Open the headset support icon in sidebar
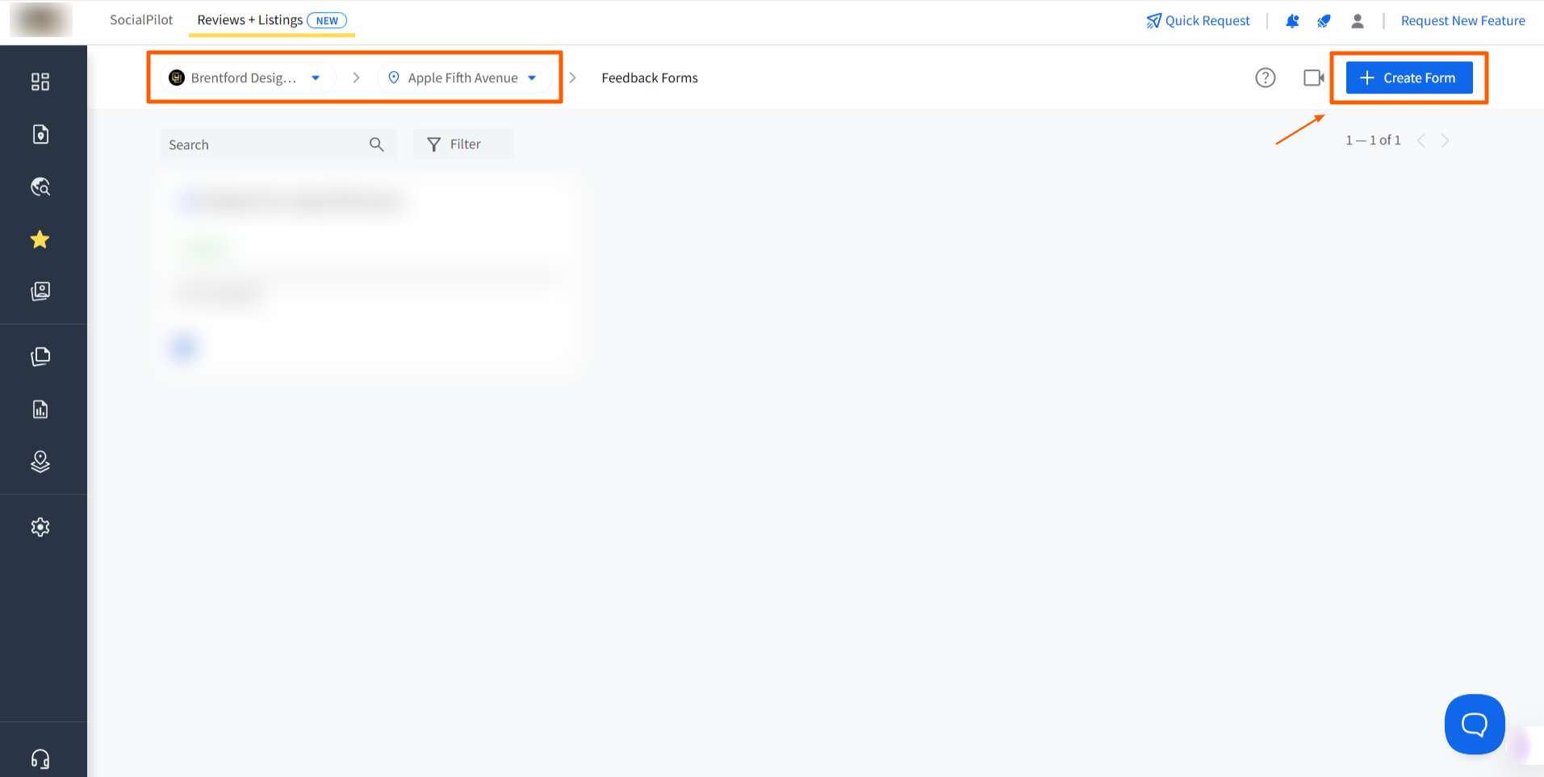The image size is (1544, 777). 40,758
